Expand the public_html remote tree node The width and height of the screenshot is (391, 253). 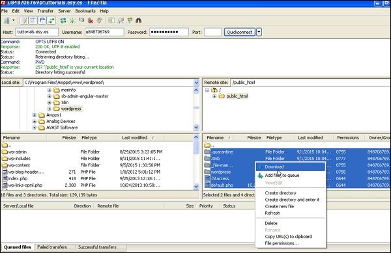tap(214, 96)
